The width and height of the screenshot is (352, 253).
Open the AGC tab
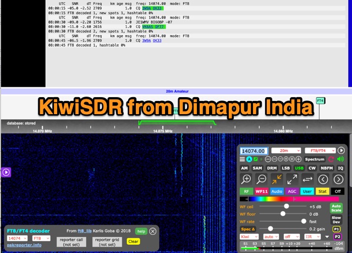[293, 192]
